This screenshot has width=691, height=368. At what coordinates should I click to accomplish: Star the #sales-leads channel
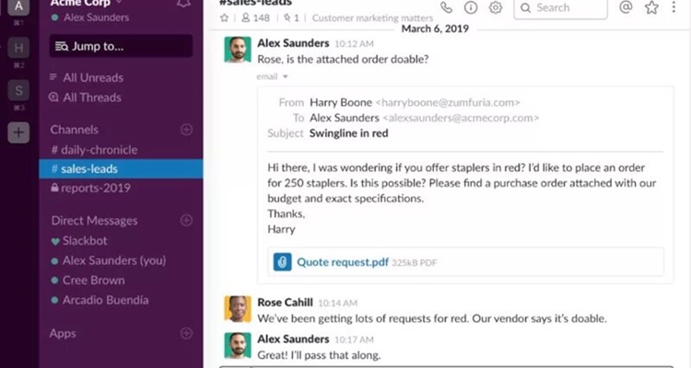pos(224,17)
